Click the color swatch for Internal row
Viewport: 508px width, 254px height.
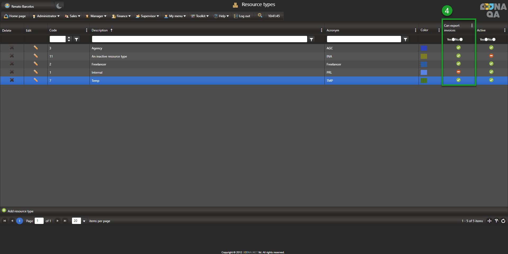[424, 72]
